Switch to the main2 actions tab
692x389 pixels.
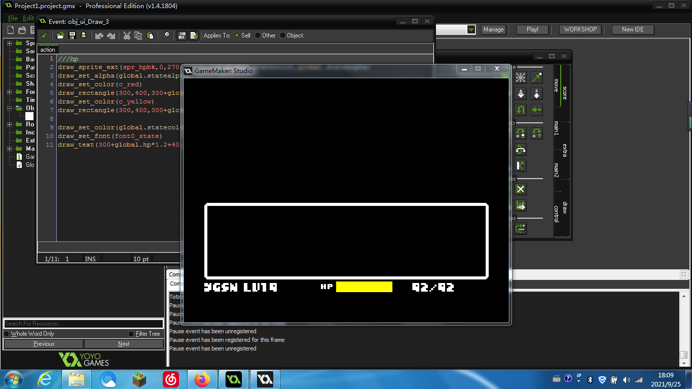coord(556,170)
